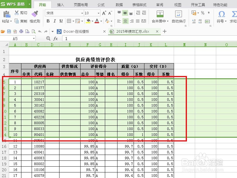Open file using the folder icon
This screenshot has width=237, height=178.
[x=3, y=32]
